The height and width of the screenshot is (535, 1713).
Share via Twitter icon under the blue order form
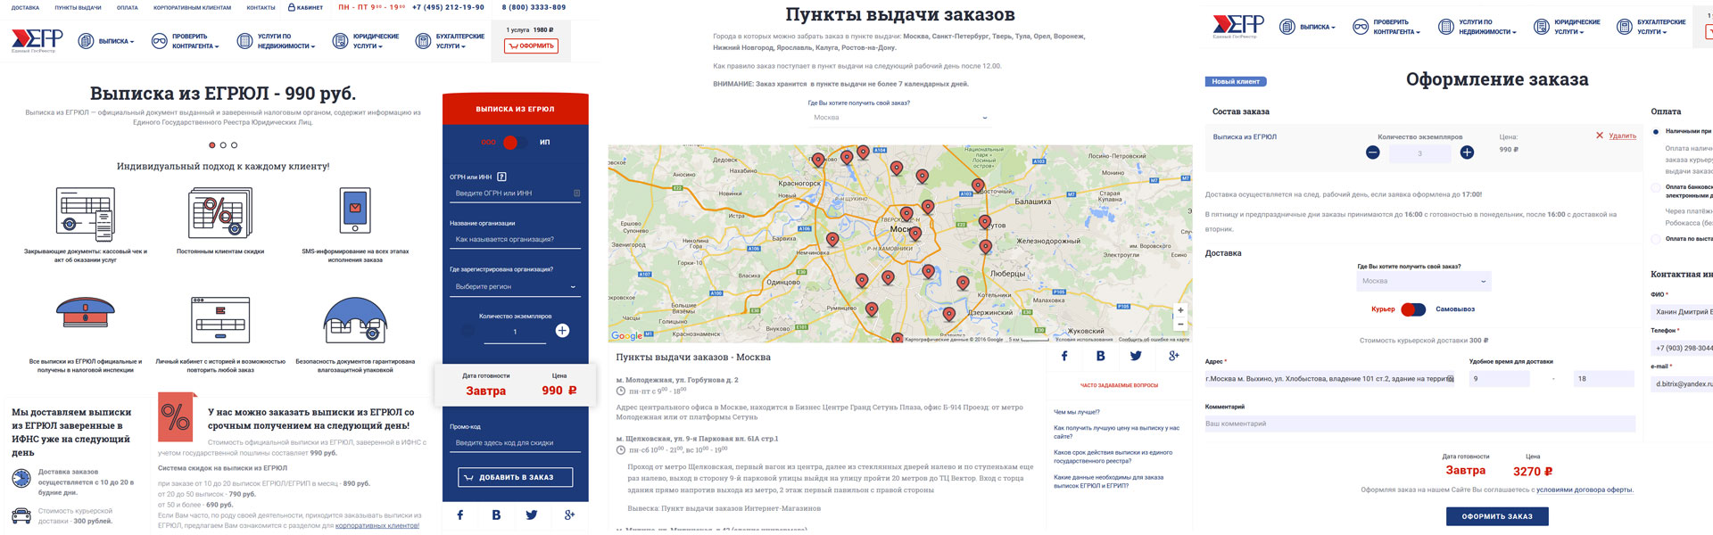(532, 514)
